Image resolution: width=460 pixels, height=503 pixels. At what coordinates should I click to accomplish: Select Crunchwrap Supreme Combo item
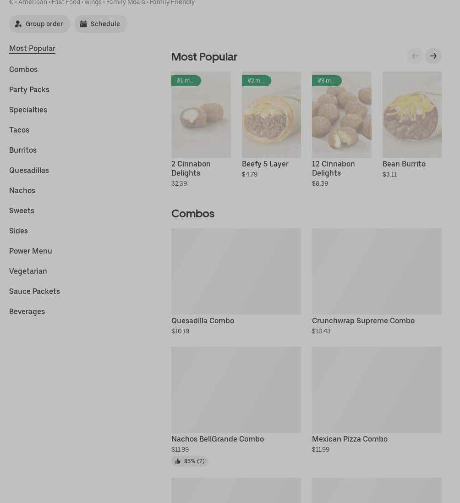(377, 271)
